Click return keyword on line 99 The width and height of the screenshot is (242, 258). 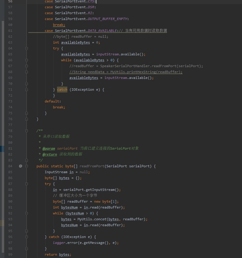[51, 254]
